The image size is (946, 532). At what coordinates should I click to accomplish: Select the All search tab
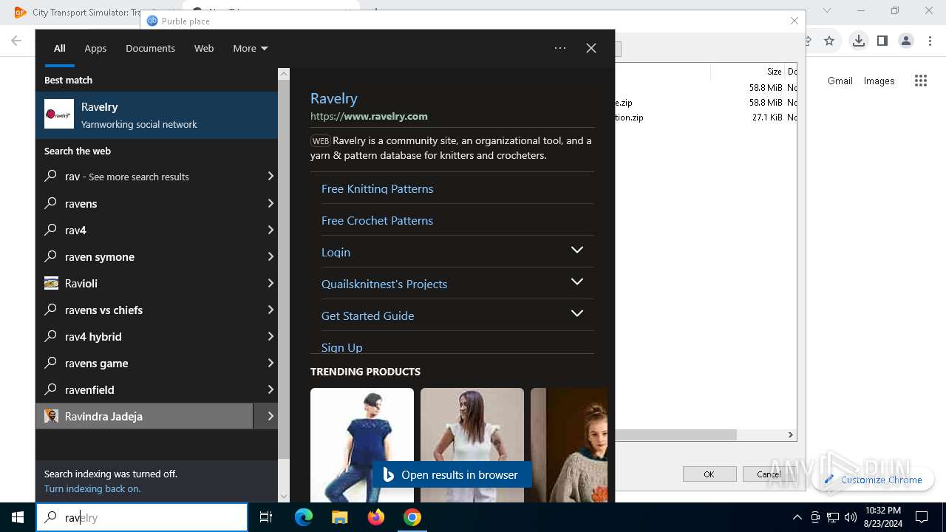tap(59, 48)
